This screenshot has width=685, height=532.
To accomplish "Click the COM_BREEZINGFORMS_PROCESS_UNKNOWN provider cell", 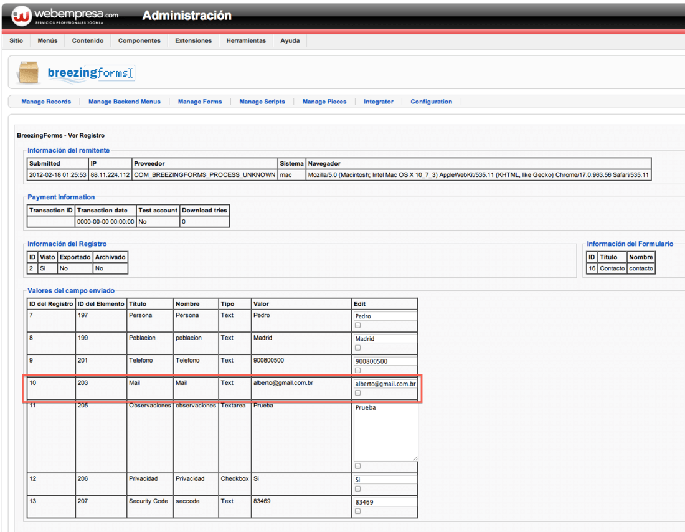I will [204, 175].
